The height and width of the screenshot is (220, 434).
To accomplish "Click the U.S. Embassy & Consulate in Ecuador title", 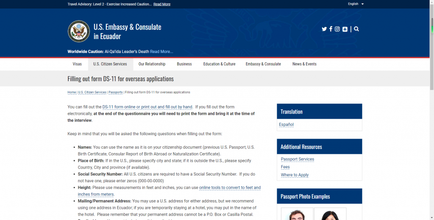I will pyautogui.click(x=127, y=31).
